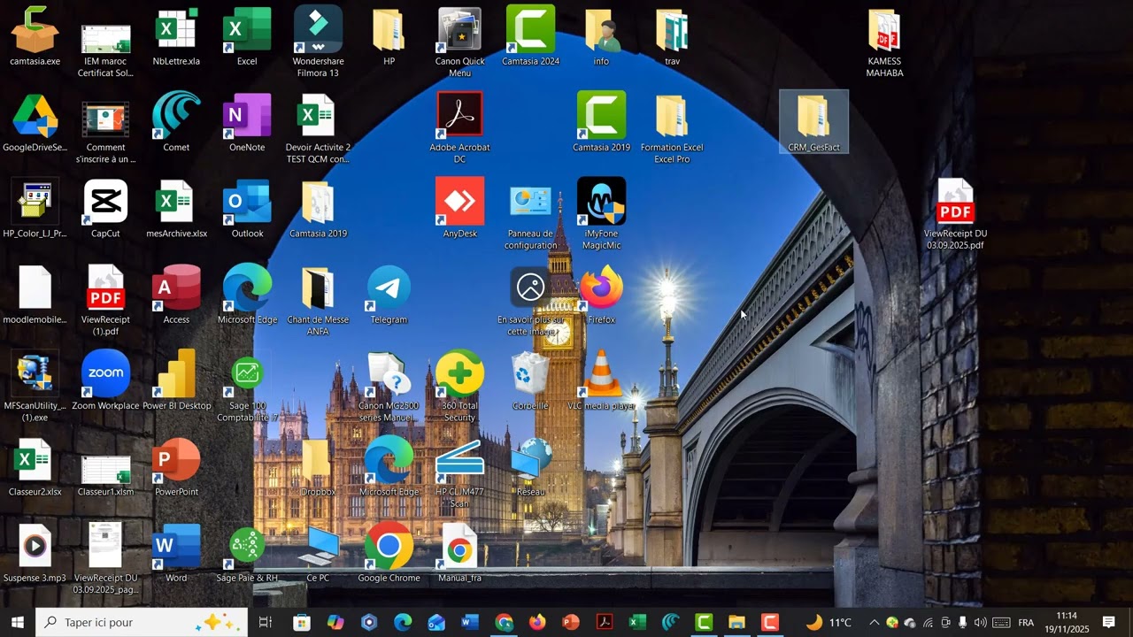
Task: Click the Taper ici pour search box
Action: [x=142, y=623]
